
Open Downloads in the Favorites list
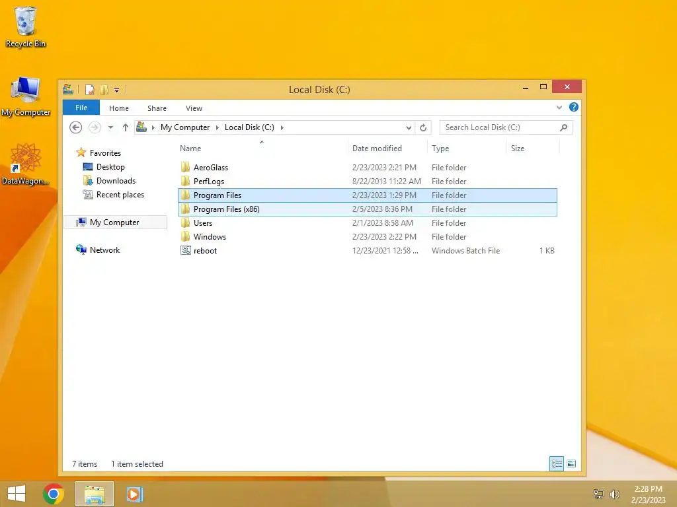pos(116,181)
